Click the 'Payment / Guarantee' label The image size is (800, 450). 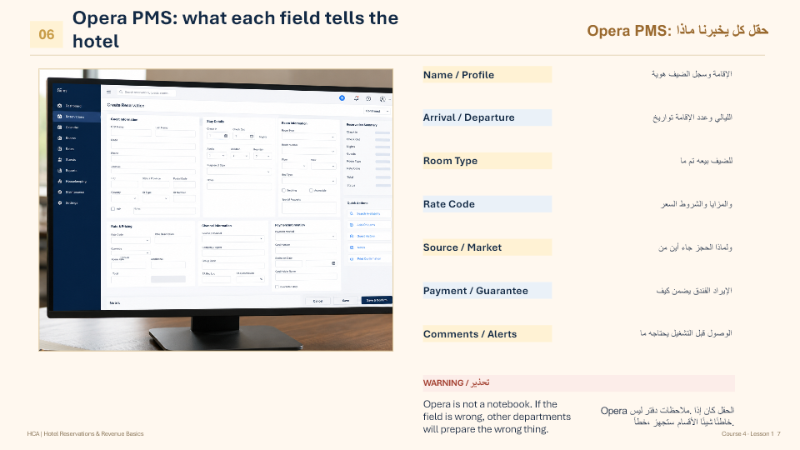tap(476, 291)
